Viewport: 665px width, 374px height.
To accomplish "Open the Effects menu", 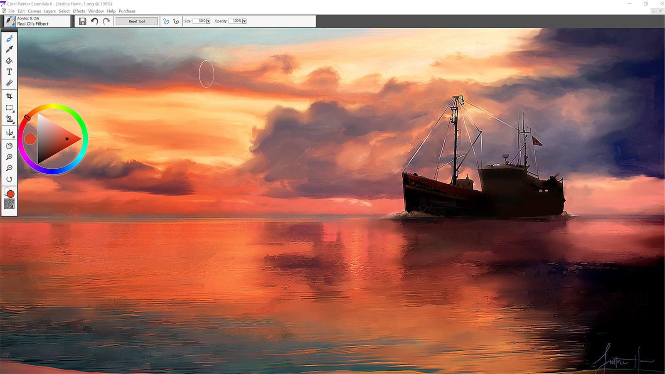I will (x=79, y=11).
